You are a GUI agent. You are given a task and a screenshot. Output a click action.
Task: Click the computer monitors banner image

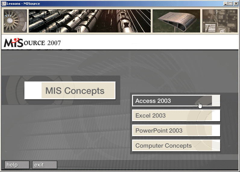pos(220,21)
